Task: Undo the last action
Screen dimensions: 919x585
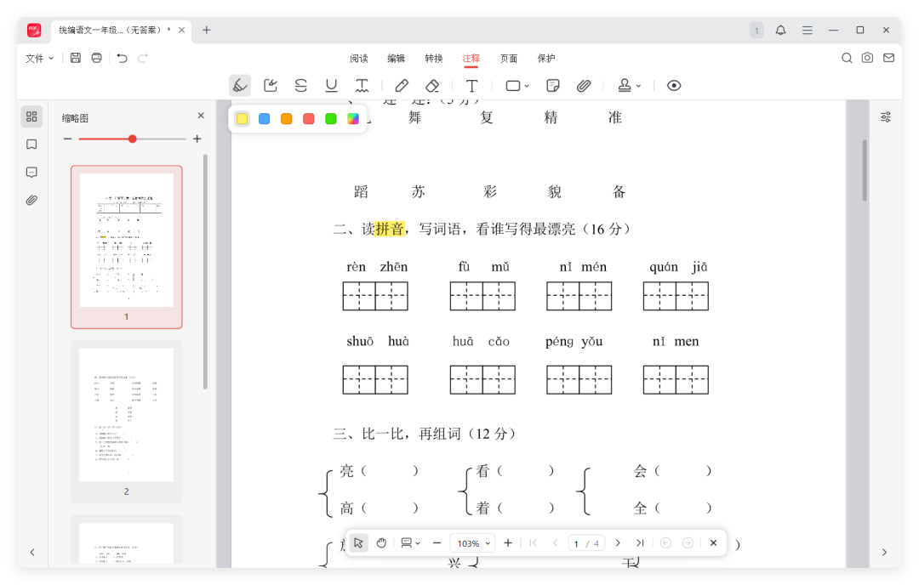Action: pyautogui.click(x=122, y=58)
